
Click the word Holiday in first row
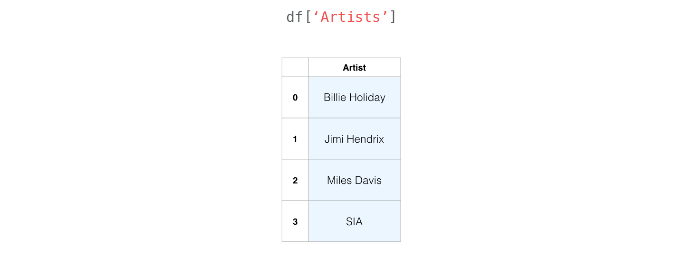pyautogui.click(x=367, y=98)
